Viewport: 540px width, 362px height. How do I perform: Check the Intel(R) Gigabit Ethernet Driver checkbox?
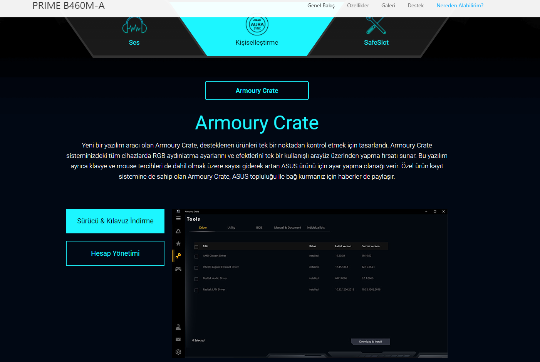click(196, 268)
